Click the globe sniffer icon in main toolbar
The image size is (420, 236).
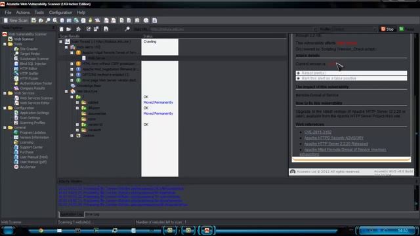(x=76, y=20)
